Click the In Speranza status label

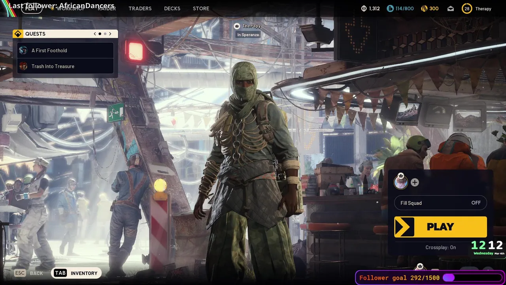248,35
